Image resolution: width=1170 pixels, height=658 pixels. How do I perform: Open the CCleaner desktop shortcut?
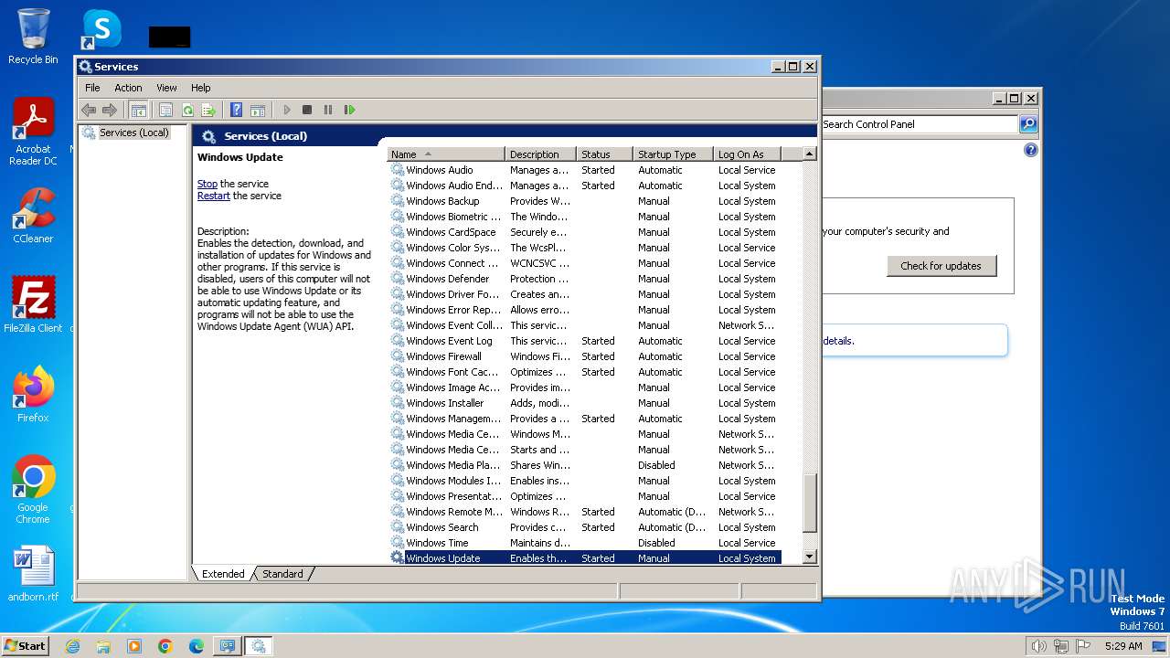(33, 216)
